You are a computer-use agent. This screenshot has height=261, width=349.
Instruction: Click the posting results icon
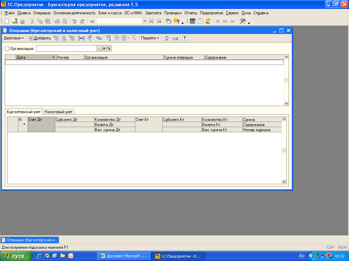click(x=99, y=38)
